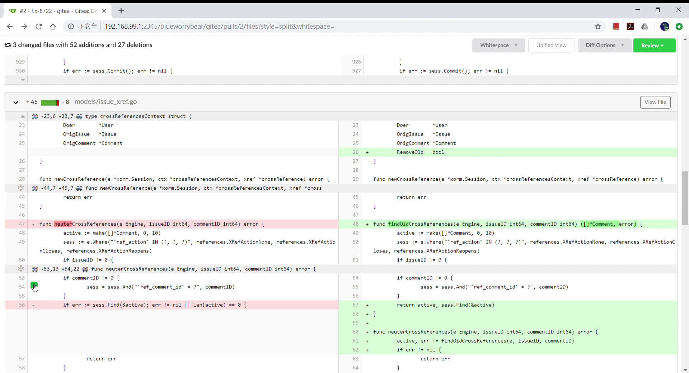
Task: Open the Review dropdown
Action: [x=654, y=45]
